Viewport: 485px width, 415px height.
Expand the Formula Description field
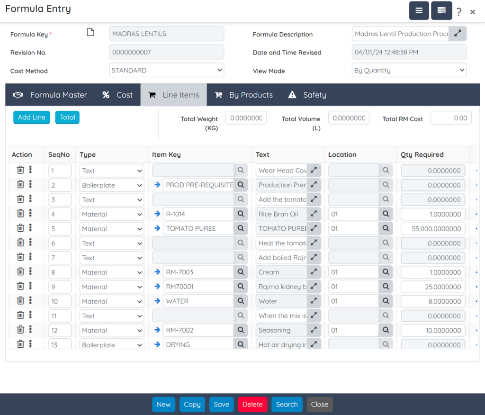point(457,34)
